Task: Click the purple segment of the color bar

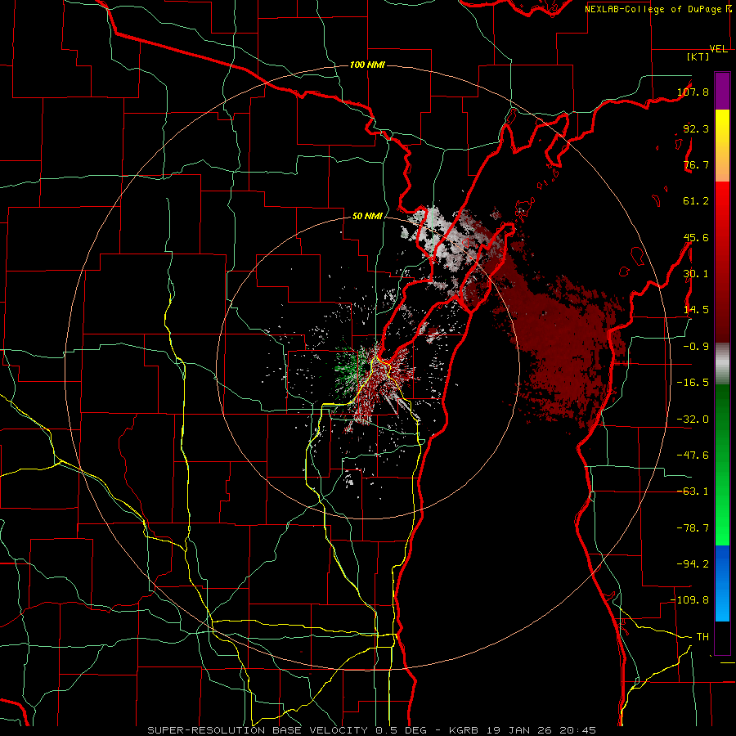Action: (722, 91)
